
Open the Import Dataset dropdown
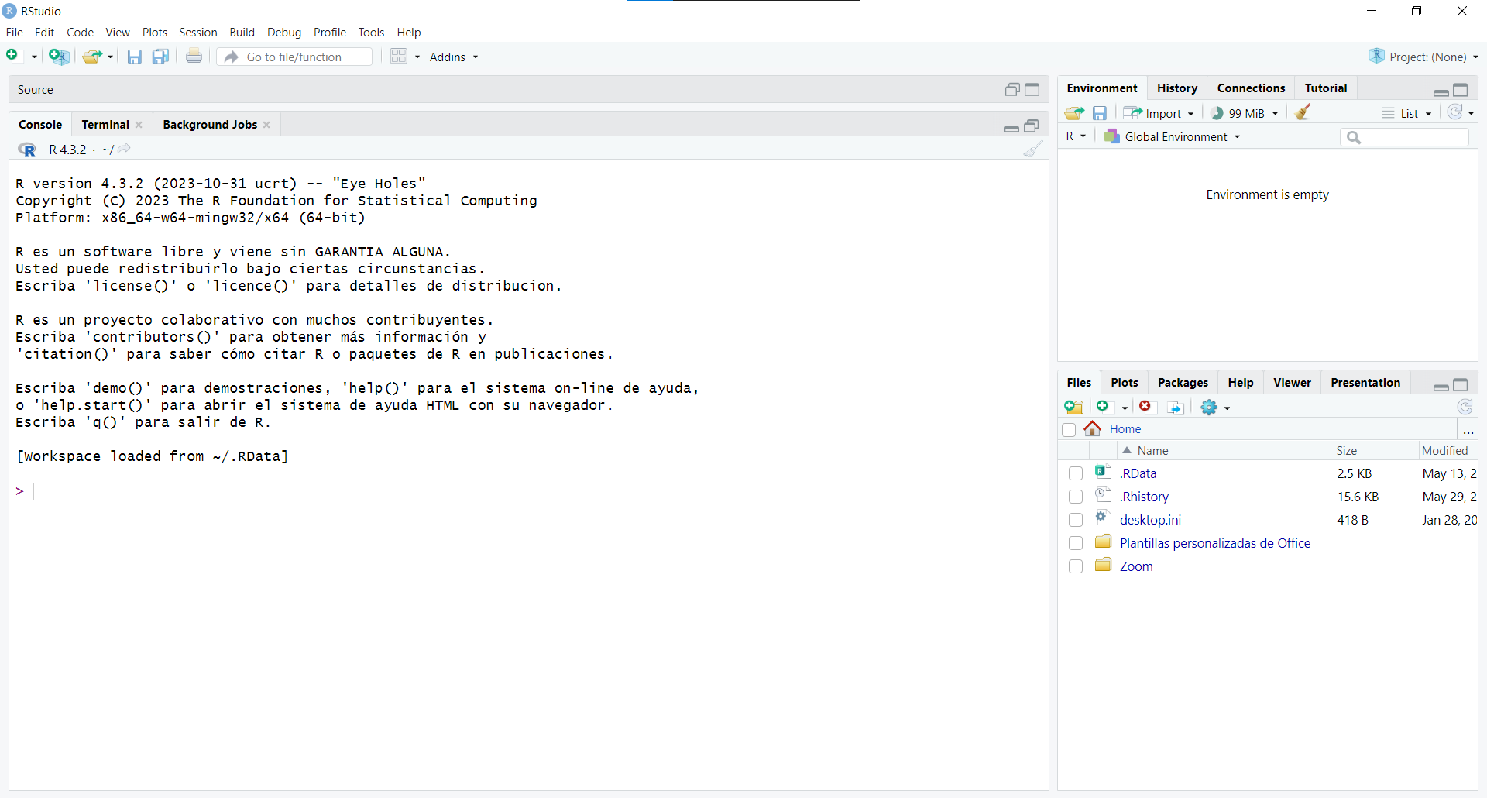1160,113
